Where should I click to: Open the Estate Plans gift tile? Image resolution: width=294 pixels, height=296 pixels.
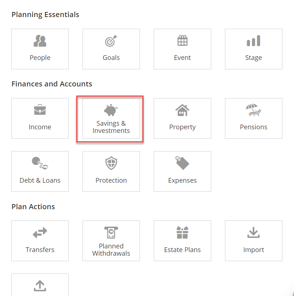pos(182,241)
